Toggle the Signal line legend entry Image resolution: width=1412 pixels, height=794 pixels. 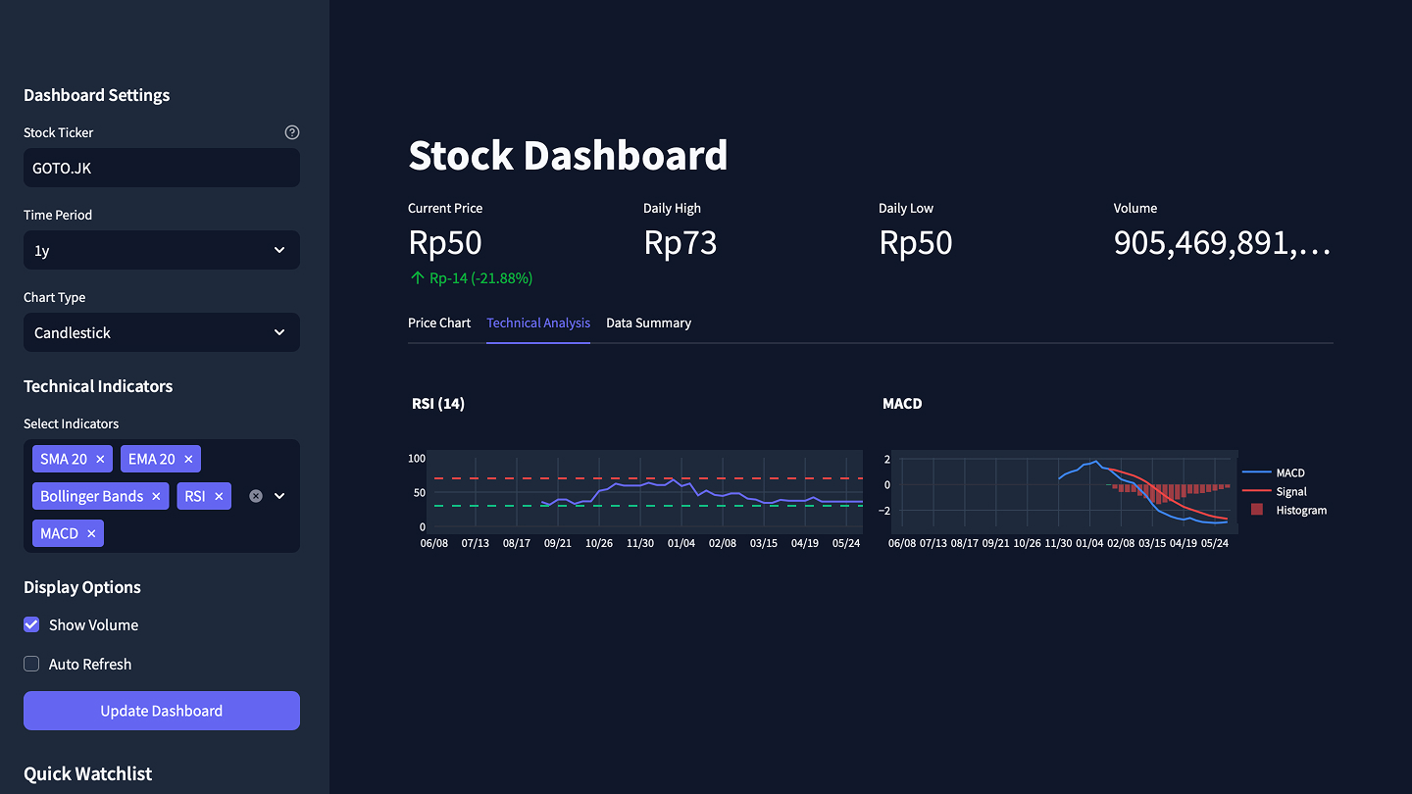(x=1276, y=491)
